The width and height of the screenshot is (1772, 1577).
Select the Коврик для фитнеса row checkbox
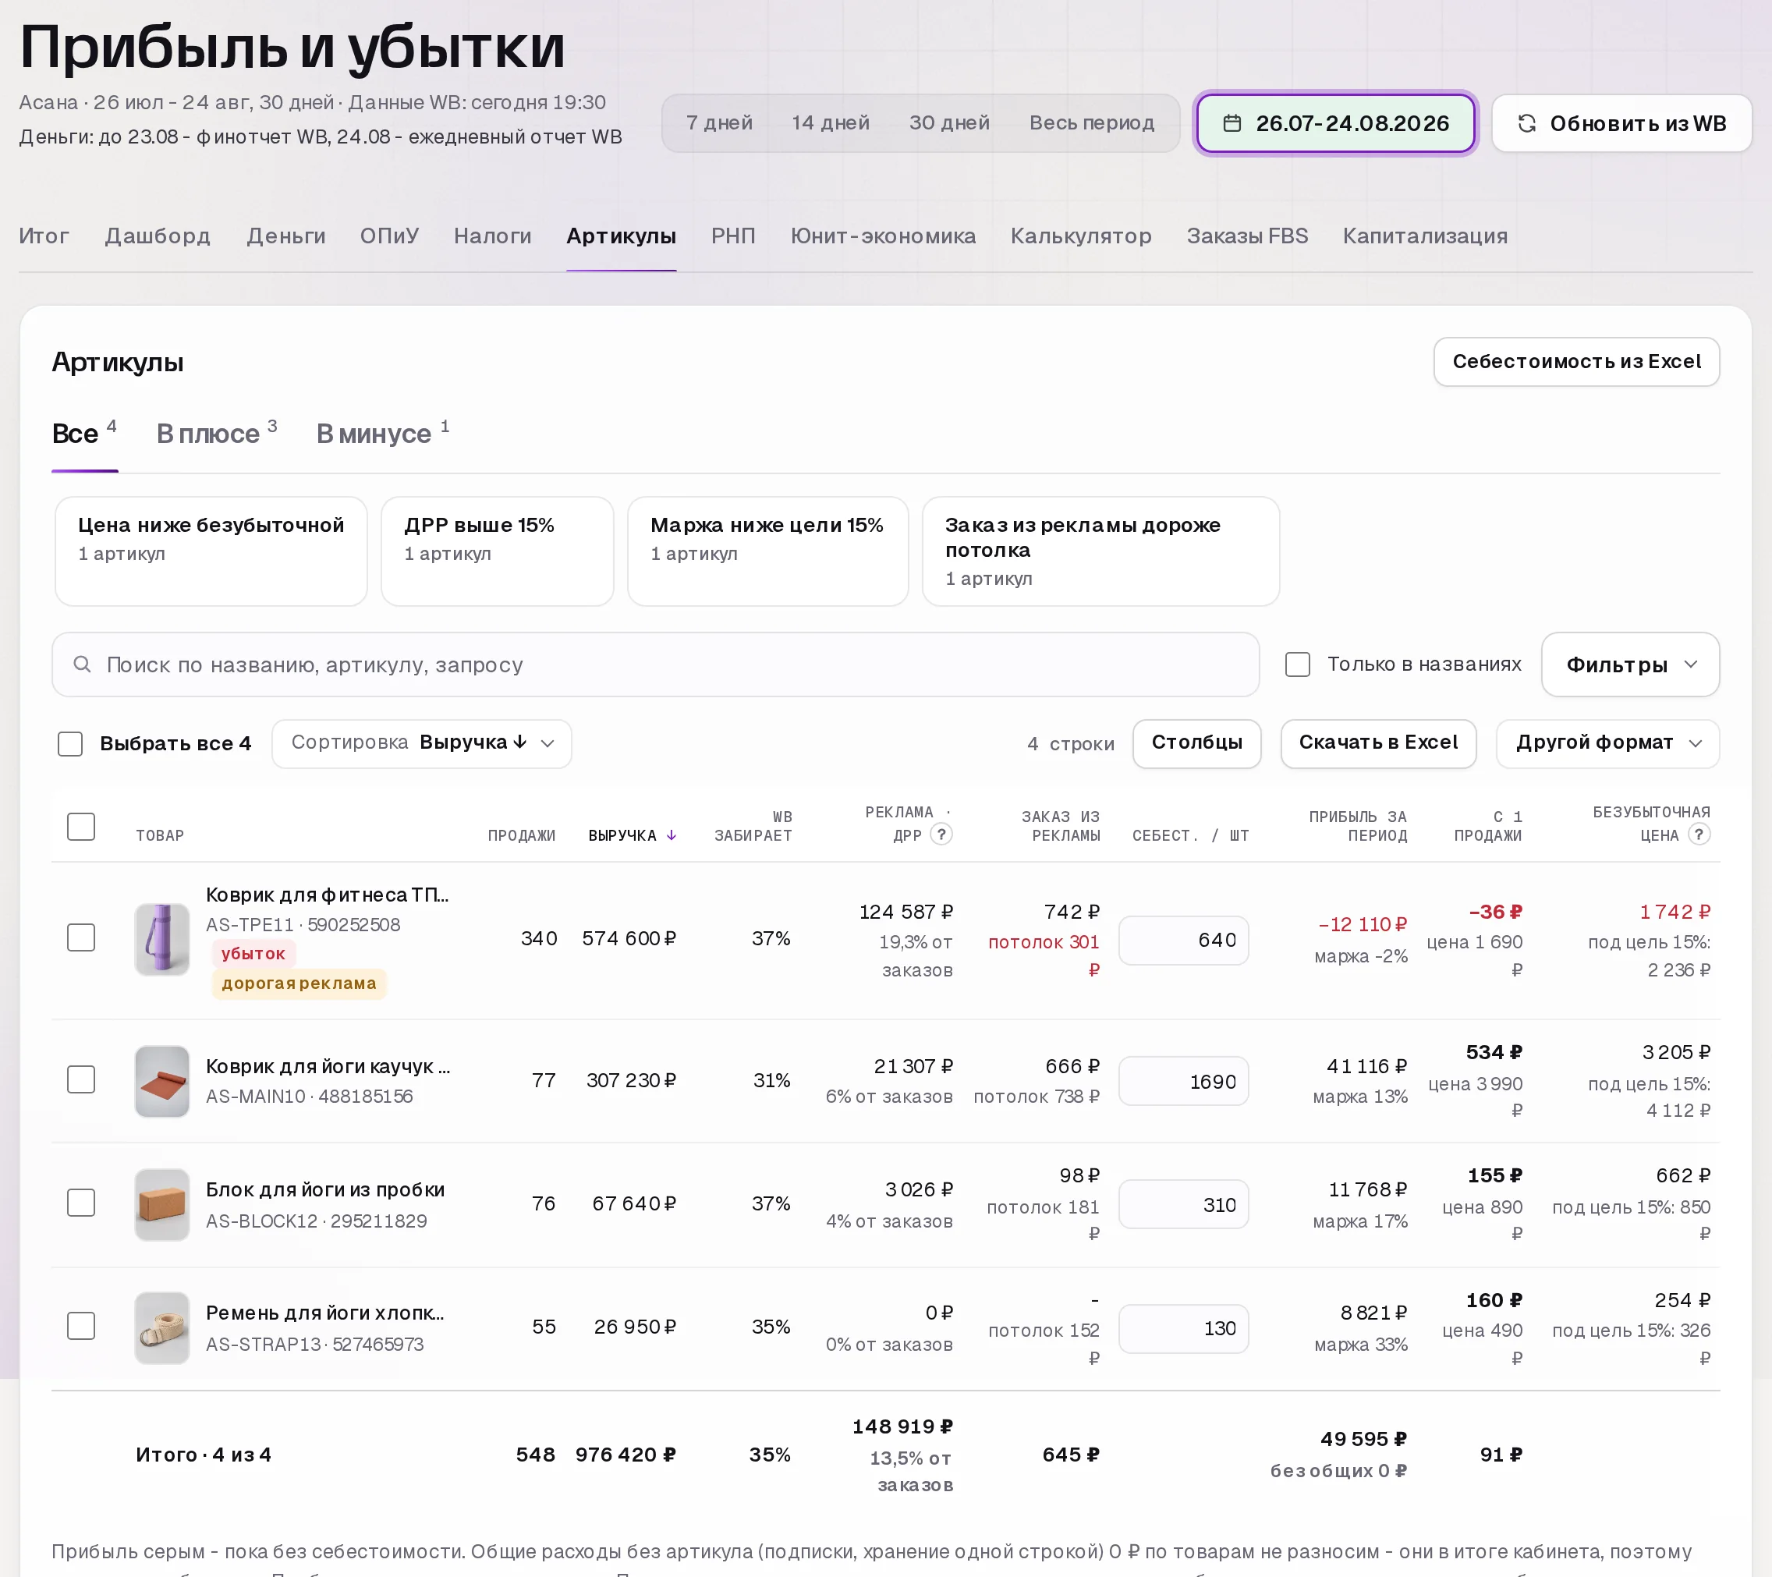pos(80,937)
